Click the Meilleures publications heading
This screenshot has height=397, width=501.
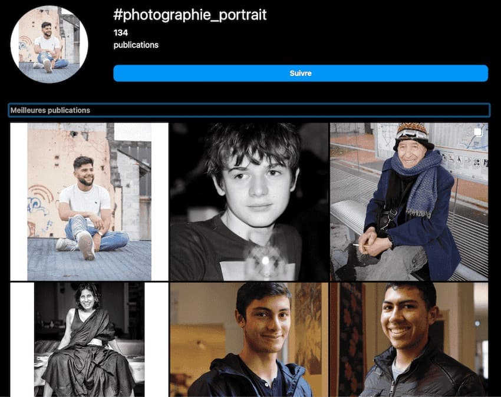point(50,110)
